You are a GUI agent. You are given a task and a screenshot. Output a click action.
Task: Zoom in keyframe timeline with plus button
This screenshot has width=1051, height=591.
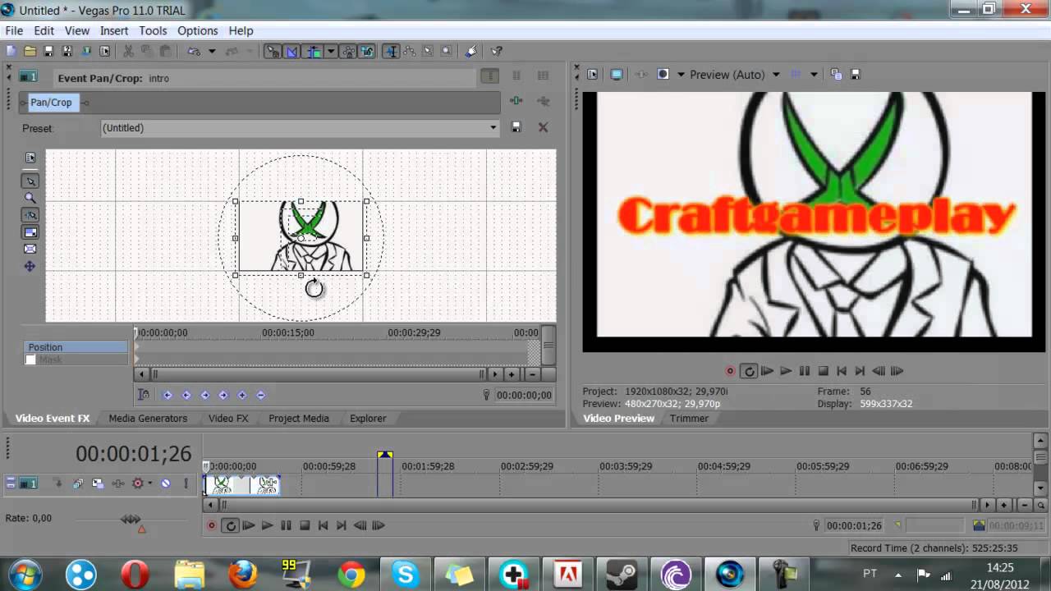coord(512,374)
